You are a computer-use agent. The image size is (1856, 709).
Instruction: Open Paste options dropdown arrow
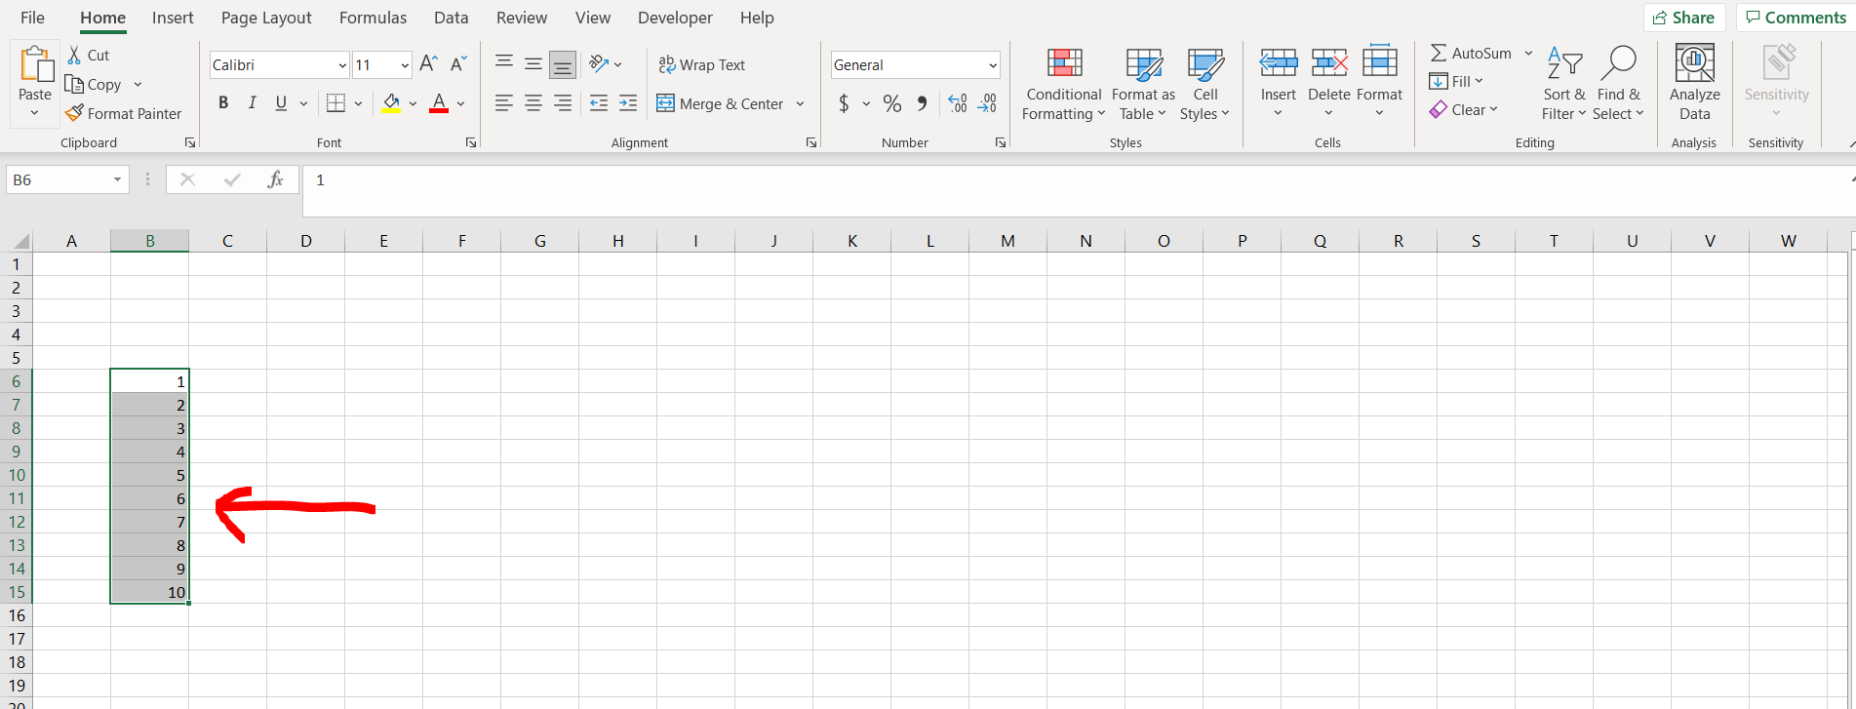tap(34, 114)
